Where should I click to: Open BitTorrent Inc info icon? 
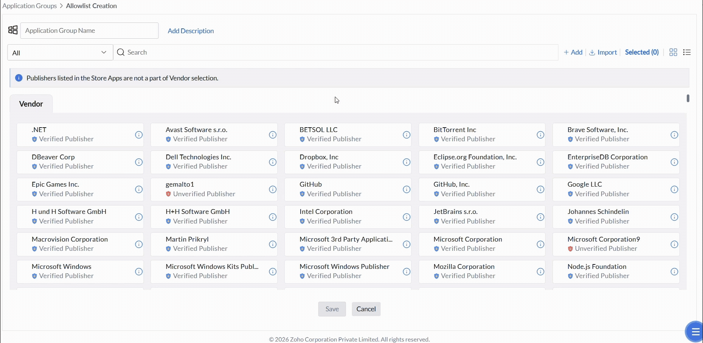pyautogui.click(x=540, y=135)
